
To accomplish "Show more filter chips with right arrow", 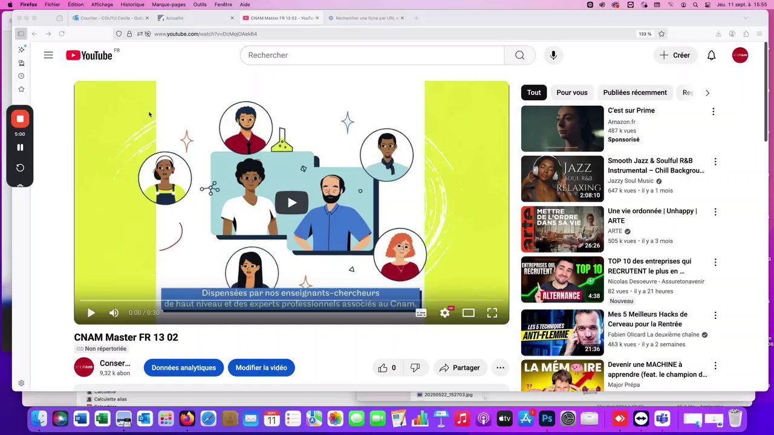I will tap(707, 92).
